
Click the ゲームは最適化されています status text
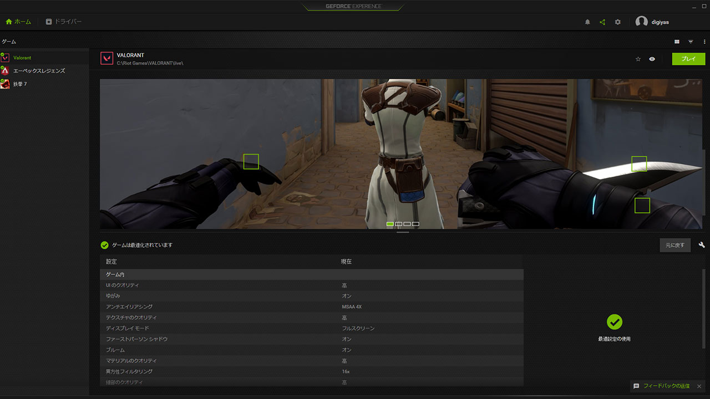[142, 245]
